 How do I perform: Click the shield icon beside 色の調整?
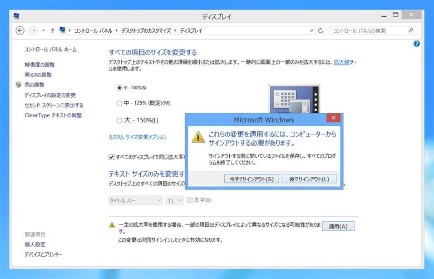tap(18, 84)
